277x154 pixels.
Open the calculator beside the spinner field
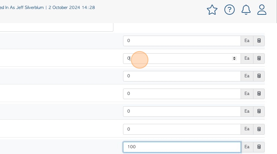(259, 58)
